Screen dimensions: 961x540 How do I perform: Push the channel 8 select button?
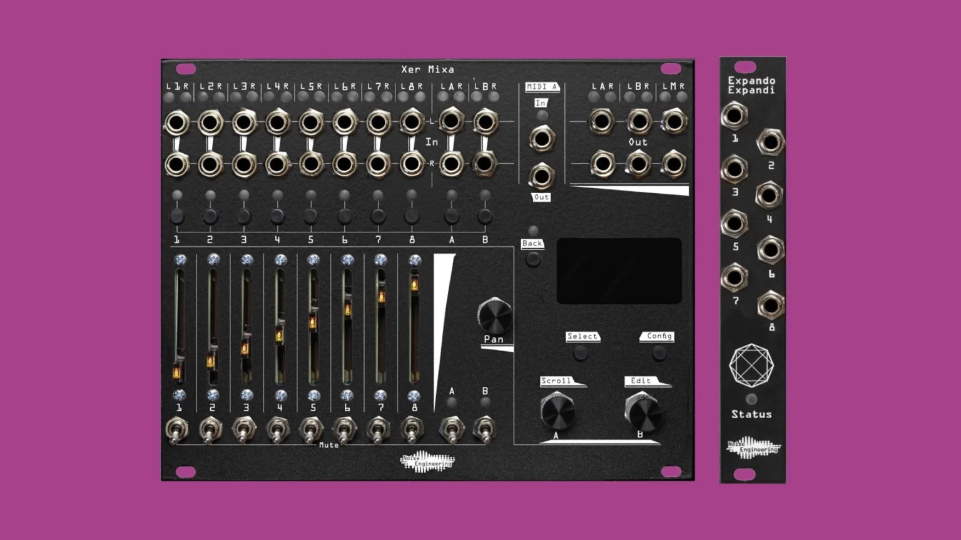coord(412,217)
